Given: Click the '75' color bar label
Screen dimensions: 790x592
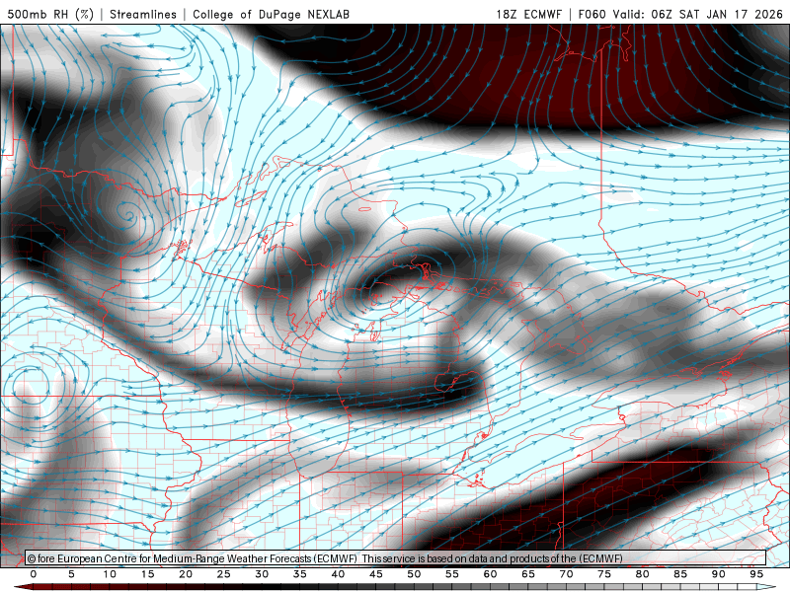Looking at the screenshot, I should [x=604, y=574].
